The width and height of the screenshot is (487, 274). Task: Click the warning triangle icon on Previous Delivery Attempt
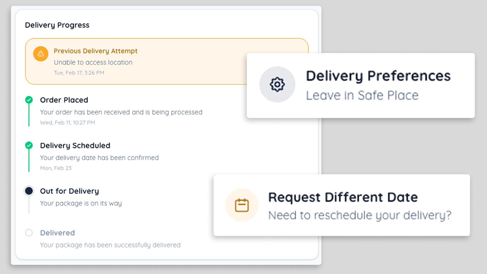click(x=41, y=54)
